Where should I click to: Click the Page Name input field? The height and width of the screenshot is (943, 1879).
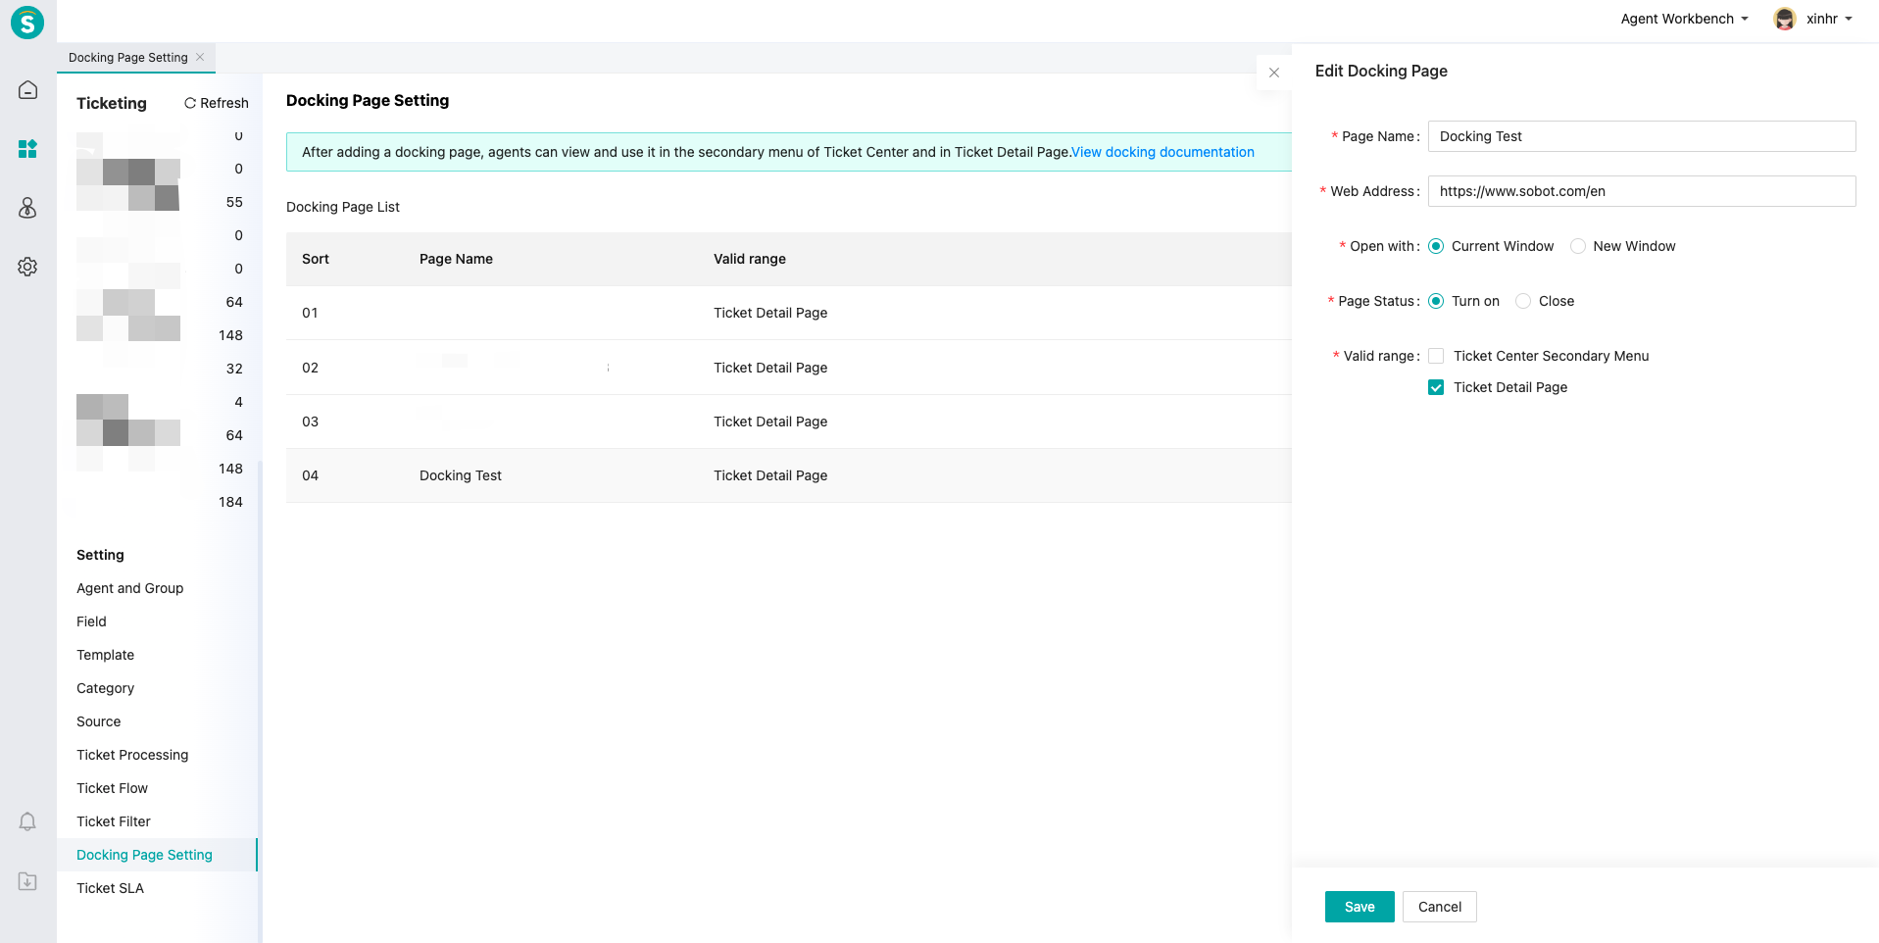click(x=1642, y=136)
